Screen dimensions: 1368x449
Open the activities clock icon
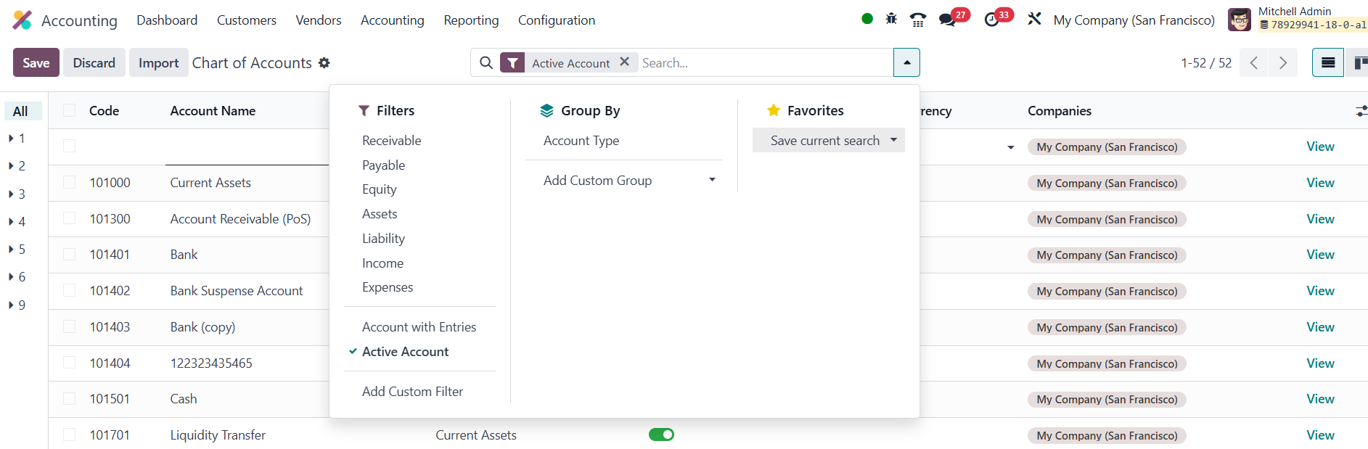tap(991, 20)
